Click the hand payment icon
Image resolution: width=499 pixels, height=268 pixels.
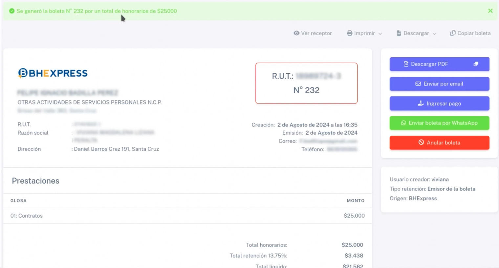pyautogui.click(x=421, y=103)
